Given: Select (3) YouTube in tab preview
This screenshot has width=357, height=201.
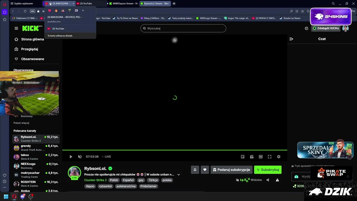Looking at the screenshot, I should (70, 28).
